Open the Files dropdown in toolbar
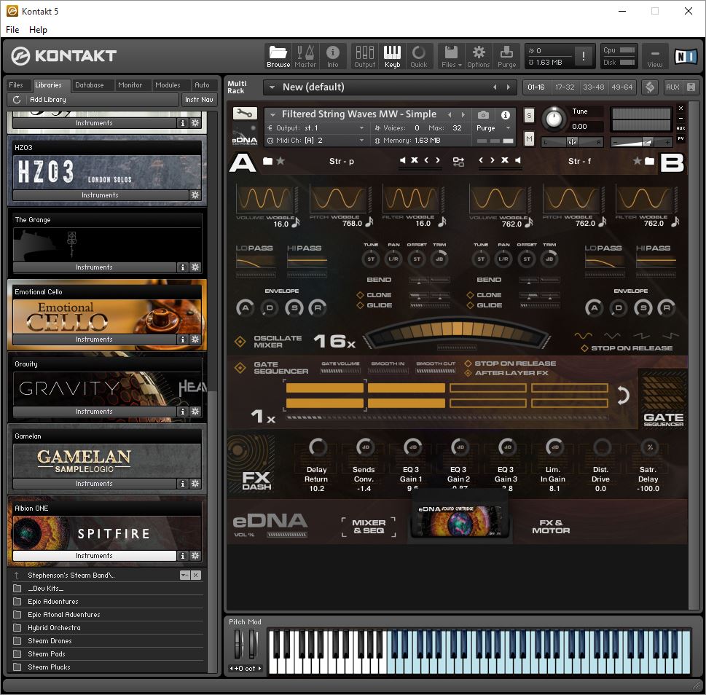Screen dimensions: 706x695 (x=451, y=56)
